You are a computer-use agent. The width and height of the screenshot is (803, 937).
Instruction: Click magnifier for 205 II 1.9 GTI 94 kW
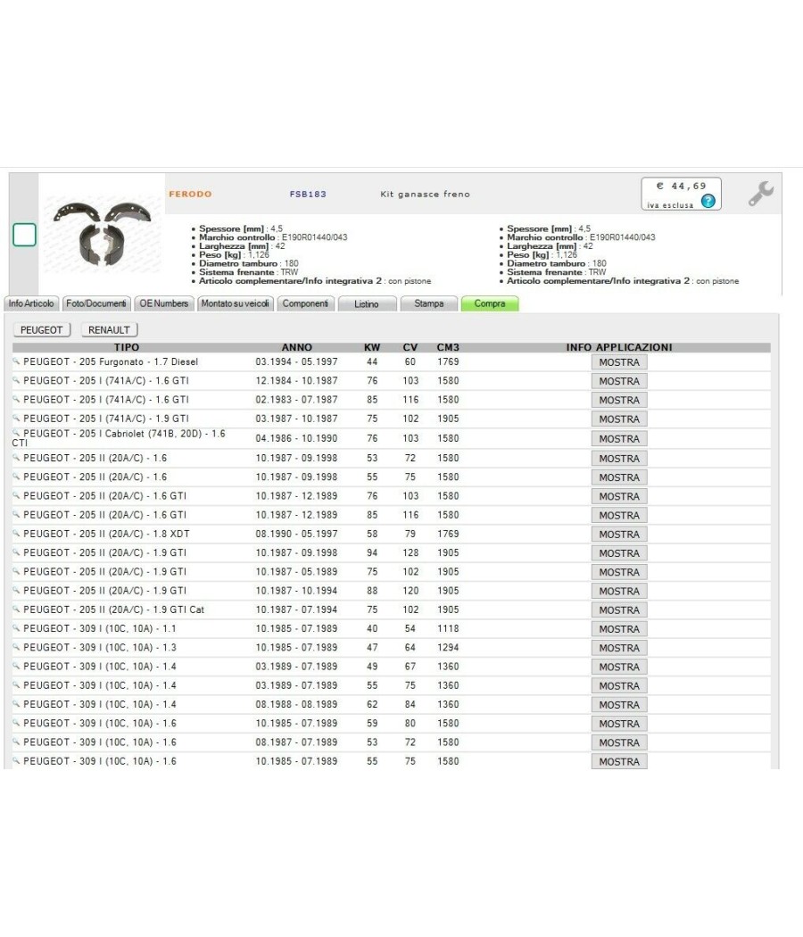16,552
